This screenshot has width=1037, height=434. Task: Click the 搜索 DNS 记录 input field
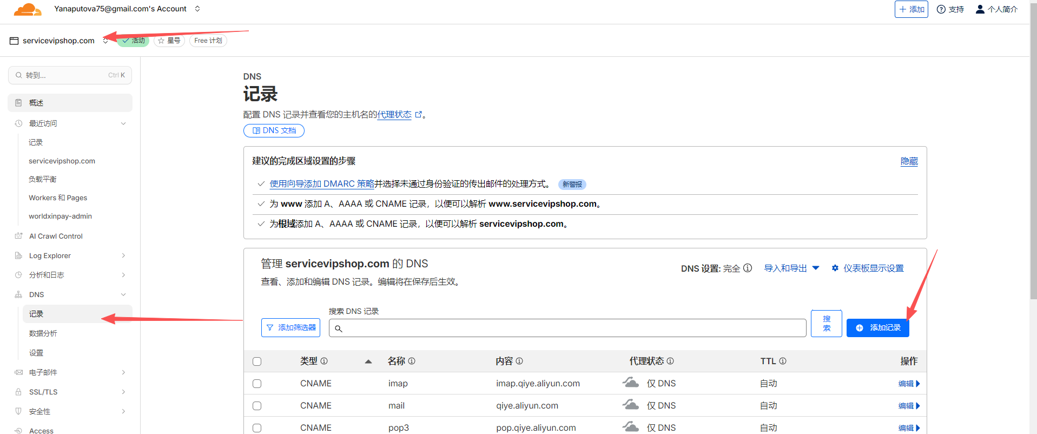click(568, 328)
